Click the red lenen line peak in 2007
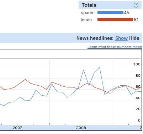This screenshot has height=134, width=143. point(25,79)
